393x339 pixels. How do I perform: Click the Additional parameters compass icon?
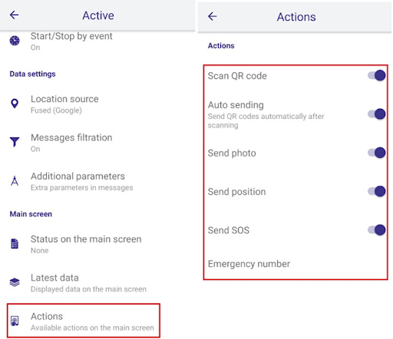[15, 181]
